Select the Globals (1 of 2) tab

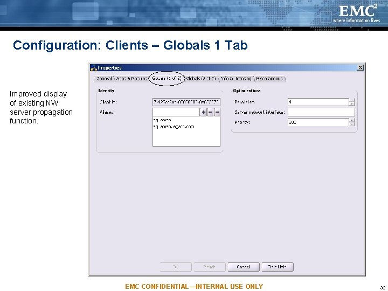pyautogui.click(x=167, y=79)
